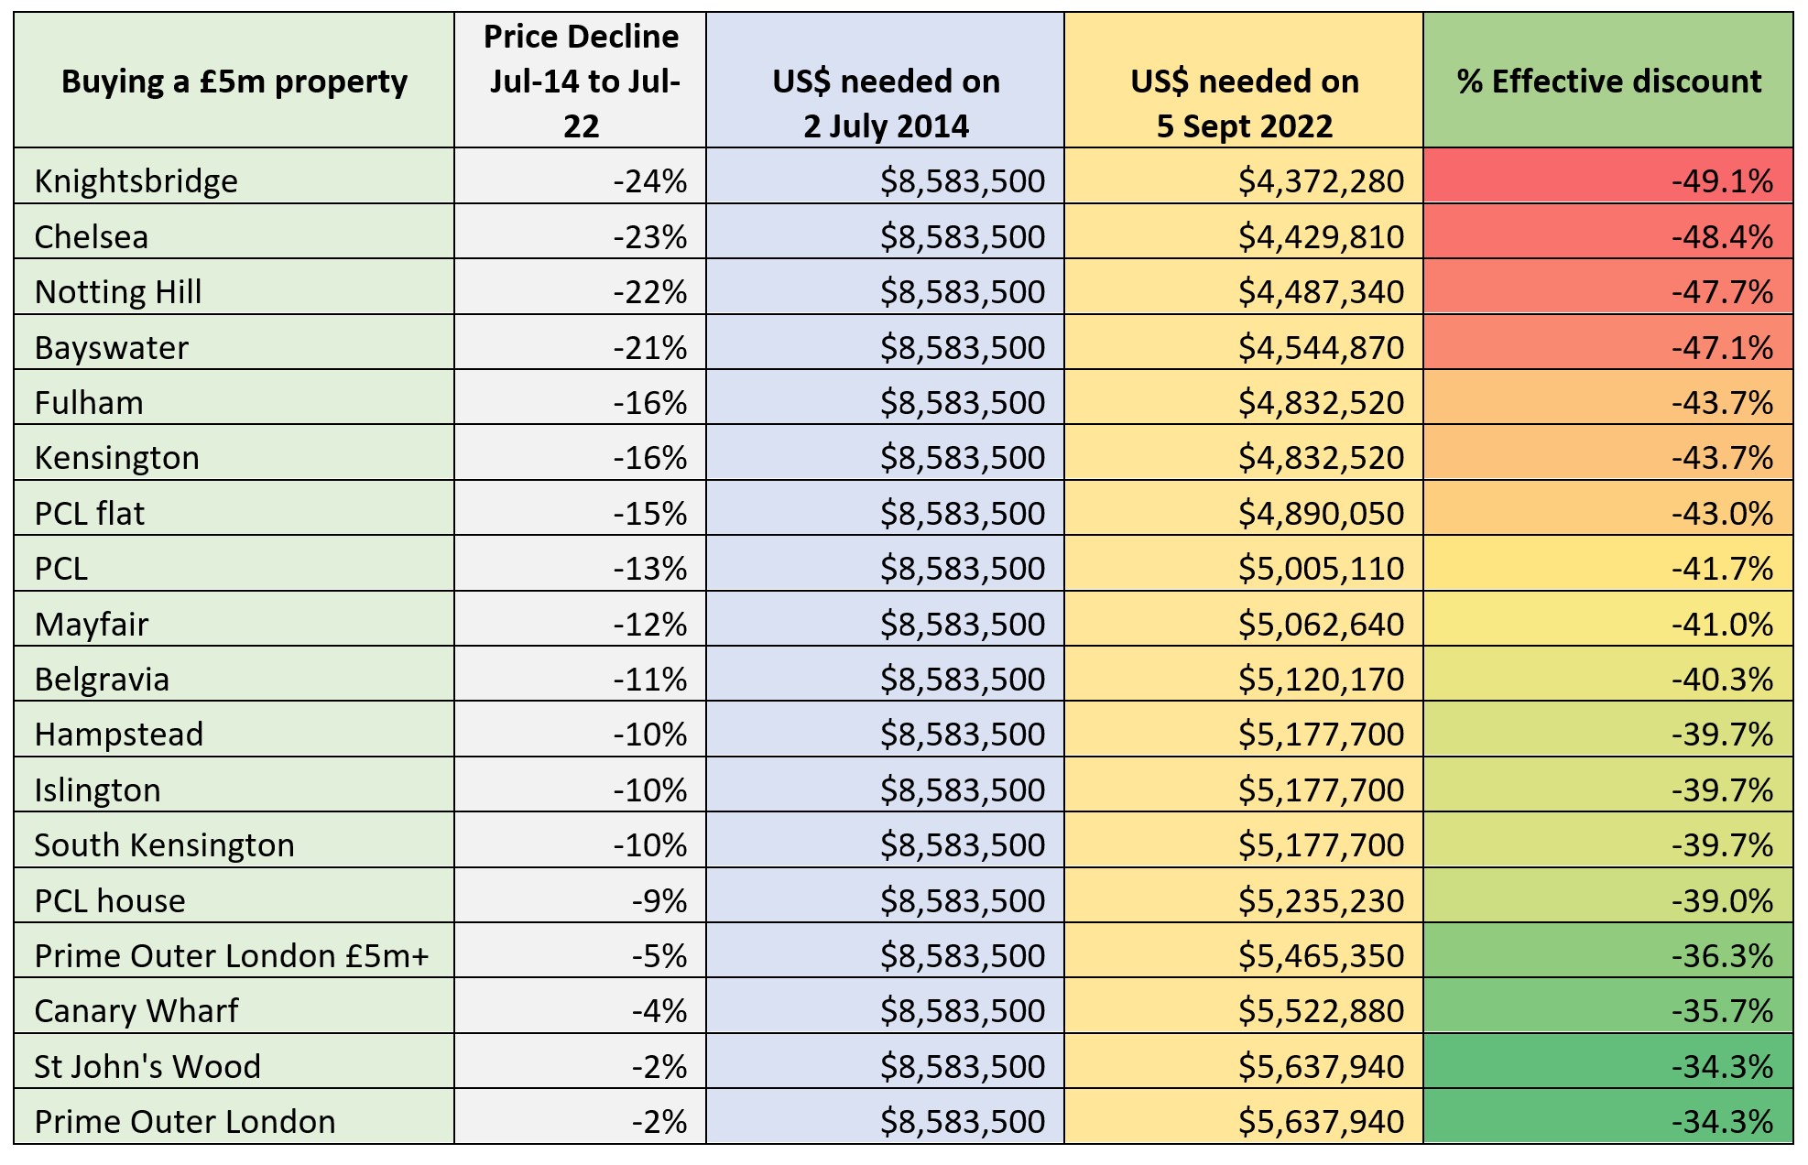
Task: Click the '% Effective discount' column header
Action: point(1608,82)
